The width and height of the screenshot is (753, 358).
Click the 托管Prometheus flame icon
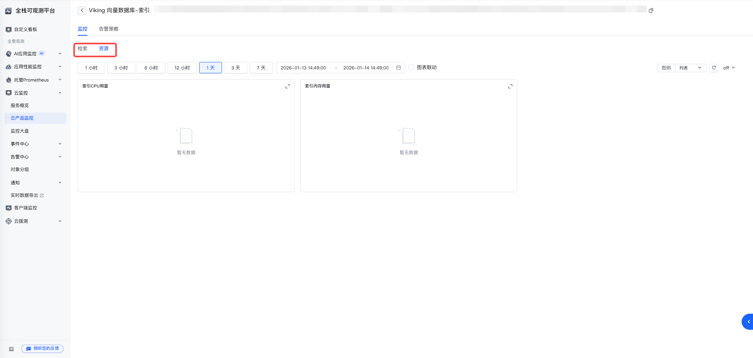tap(9, 80)
